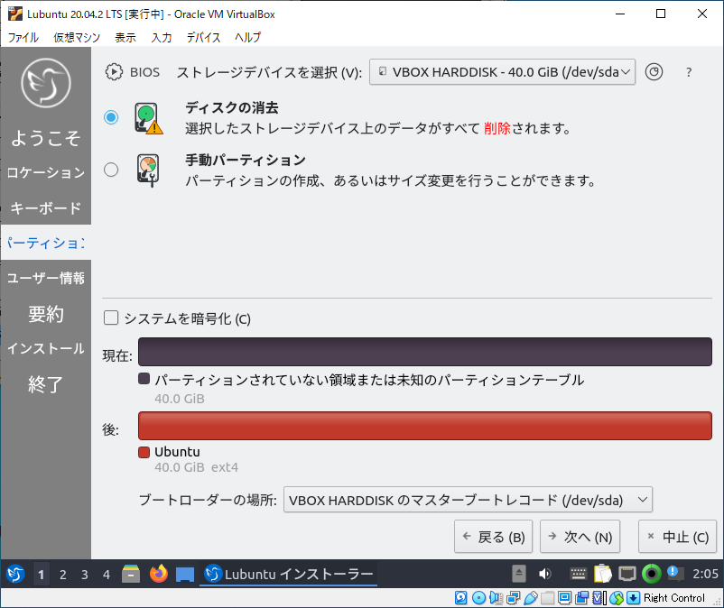
Task: Click the notification alert tray icon
Action: 675,573
